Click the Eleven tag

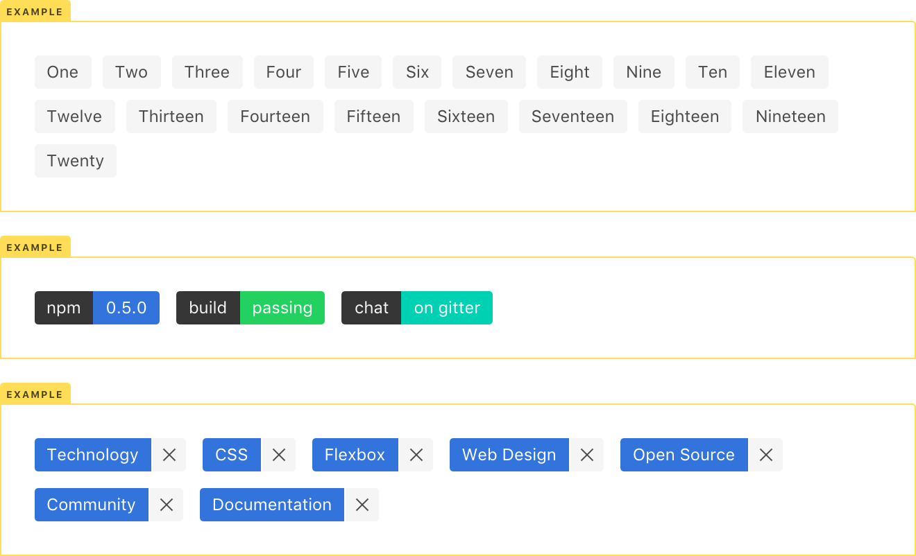click(x=789, y=72)
